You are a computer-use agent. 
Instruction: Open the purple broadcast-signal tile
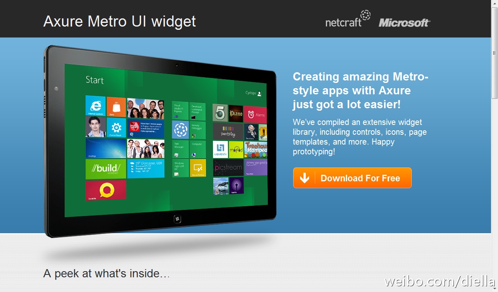(x=236, y=185)
